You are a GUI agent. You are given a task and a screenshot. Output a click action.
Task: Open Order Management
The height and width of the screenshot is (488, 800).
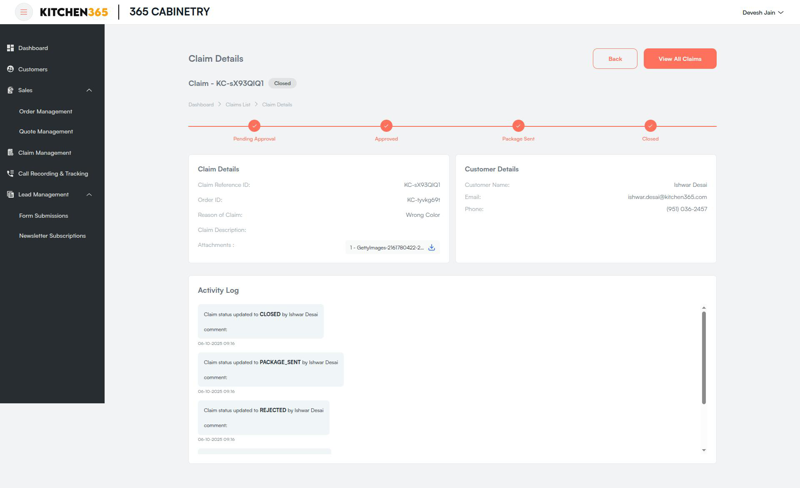pos(46,111)
